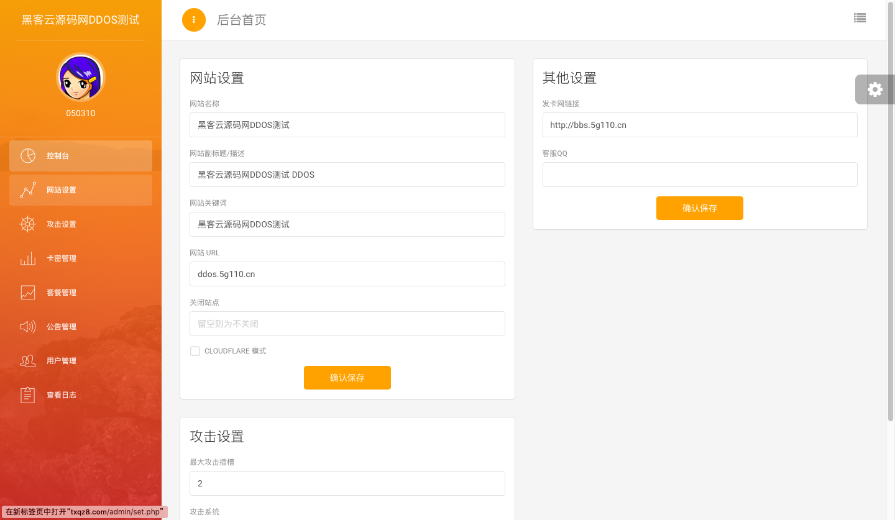Open the list menu icon in the top-right header
The height and width of the screenshot is (520, 895).
pos(860,18)
